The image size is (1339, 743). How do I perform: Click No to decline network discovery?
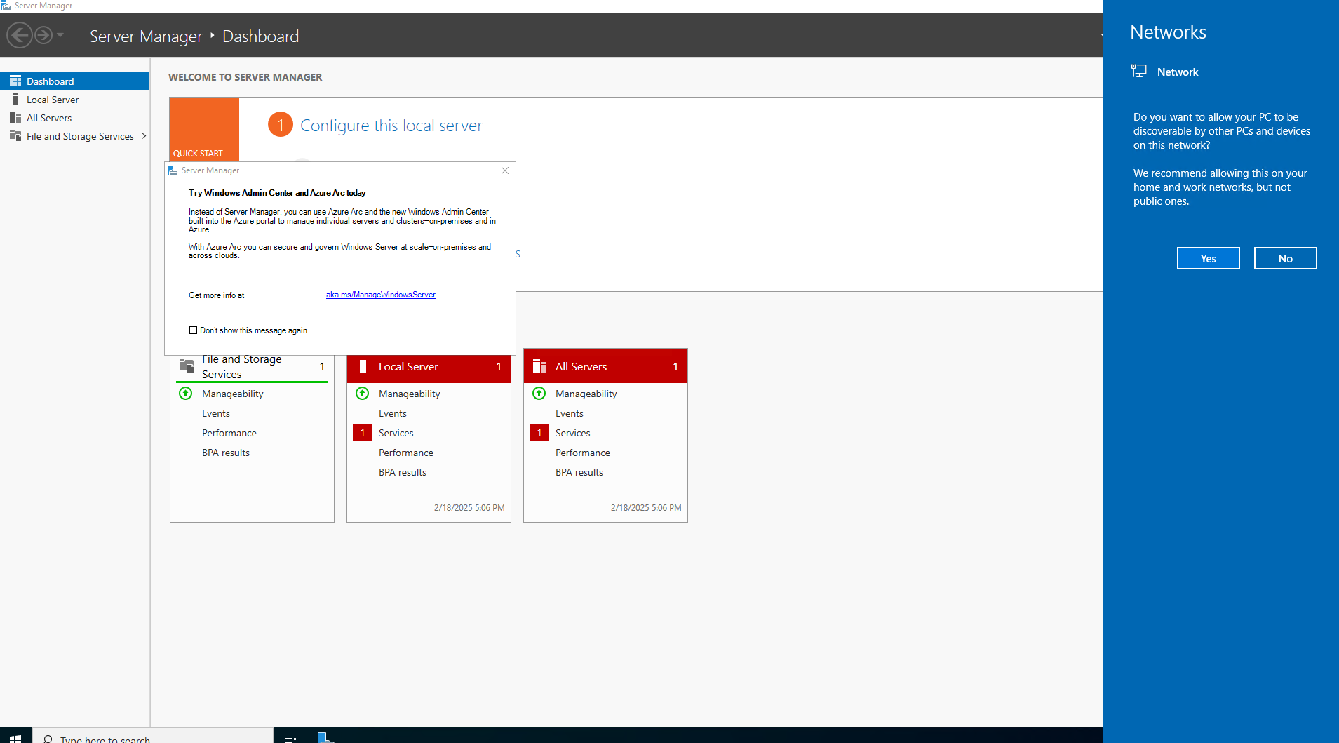coord(1286,258)
